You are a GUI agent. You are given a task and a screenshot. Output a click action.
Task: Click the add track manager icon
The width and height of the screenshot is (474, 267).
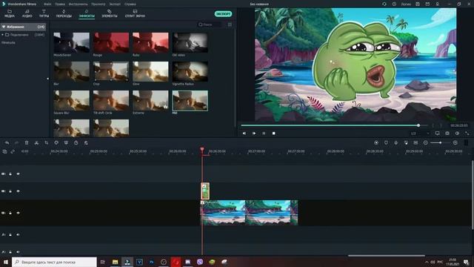4,151
